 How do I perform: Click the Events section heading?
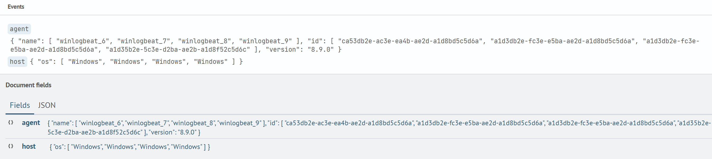[x=16, y=7]
